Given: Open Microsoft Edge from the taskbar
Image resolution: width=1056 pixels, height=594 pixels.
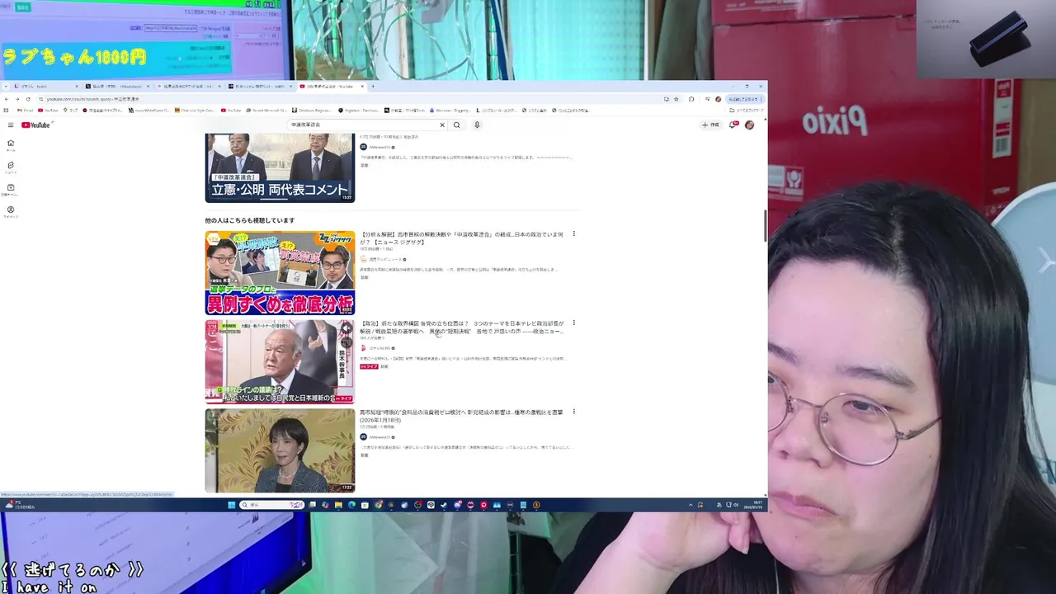Looking at the screenshot, I should (x=351, y=505).
